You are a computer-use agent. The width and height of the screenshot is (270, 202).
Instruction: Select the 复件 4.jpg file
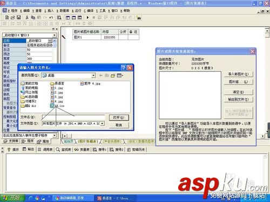(x=90, y=83)
